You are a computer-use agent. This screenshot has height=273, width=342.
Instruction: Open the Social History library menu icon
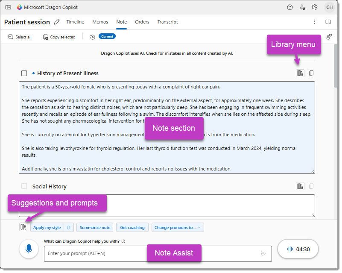coord(300,186)
